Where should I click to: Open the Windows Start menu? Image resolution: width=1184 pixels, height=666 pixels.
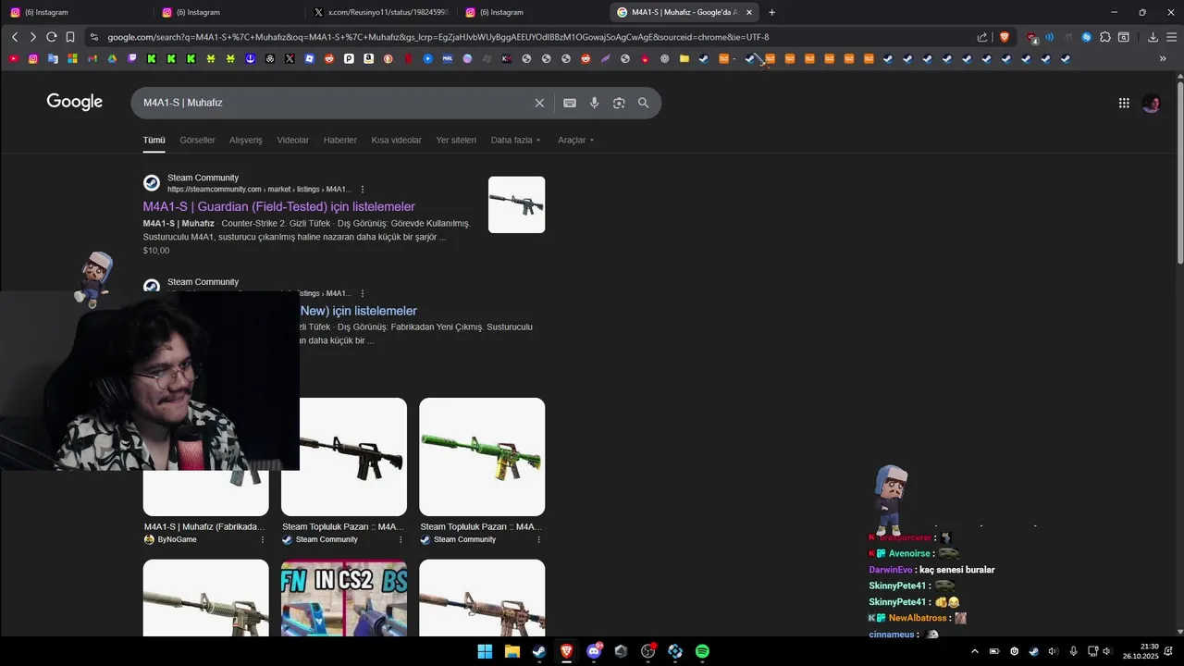pos(485,651)
